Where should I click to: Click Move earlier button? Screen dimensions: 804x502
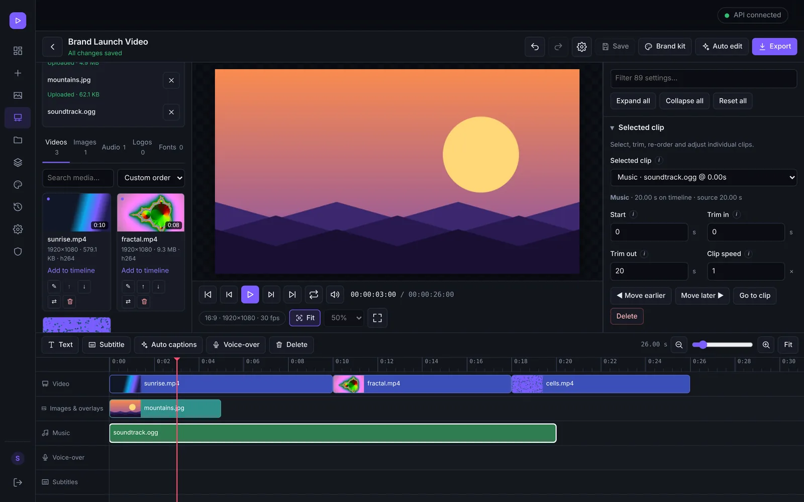coord(641,296)
